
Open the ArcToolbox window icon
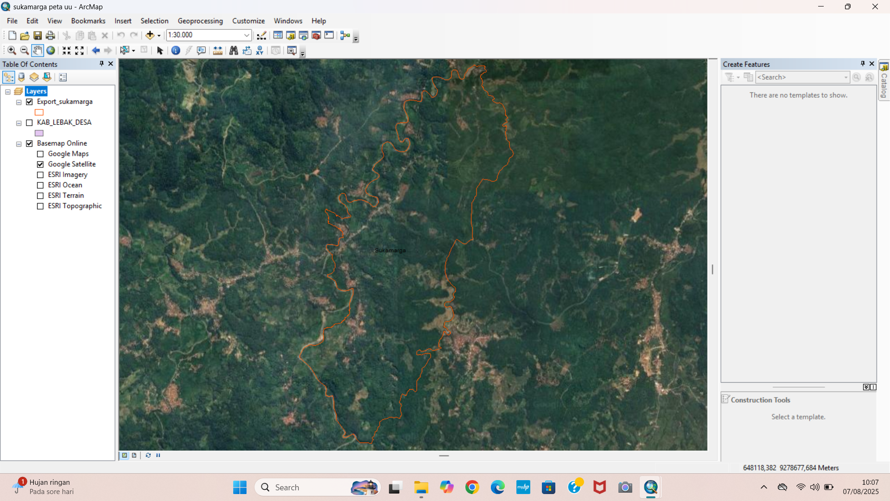pos(316,35)
